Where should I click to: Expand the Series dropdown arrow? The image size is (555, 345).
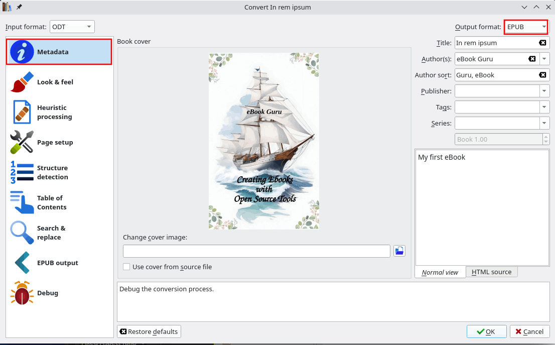coord(544,123)
